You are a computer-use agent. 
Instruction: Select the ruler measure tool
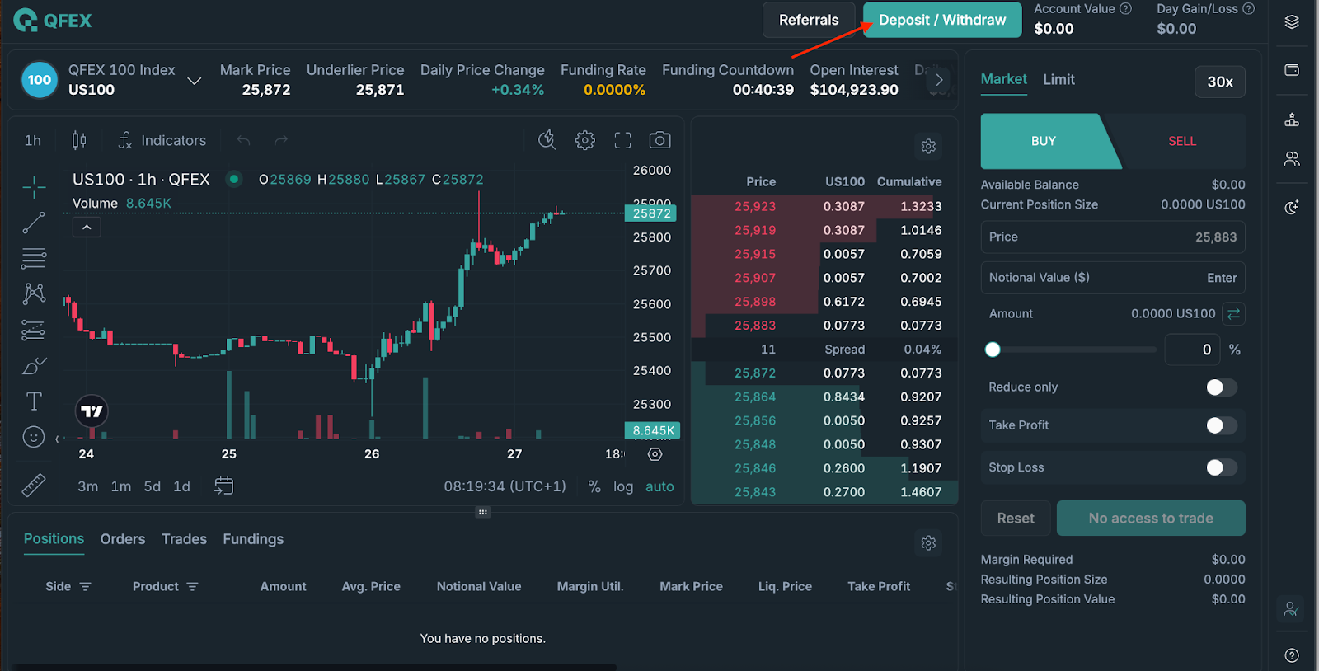34,486
